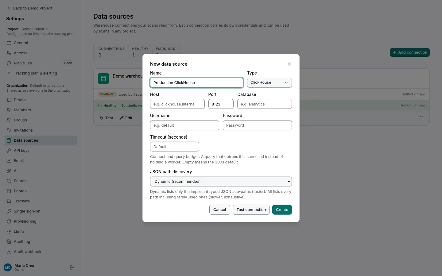Go to Invitations

40,130
